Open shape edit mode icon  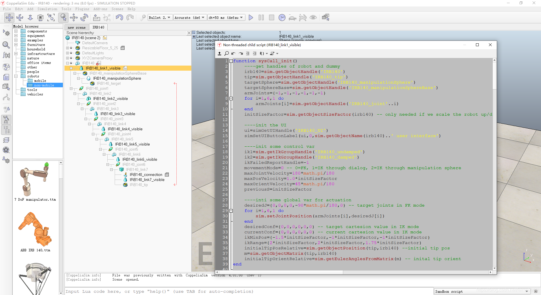(6, 87)
